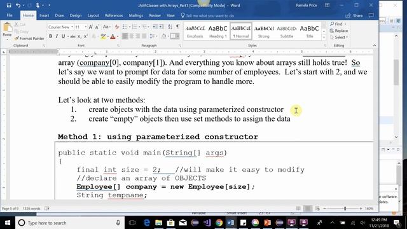Switch to Web Layout view
The width and height of the screenshot is (407, 229).
tap(317, 209)
